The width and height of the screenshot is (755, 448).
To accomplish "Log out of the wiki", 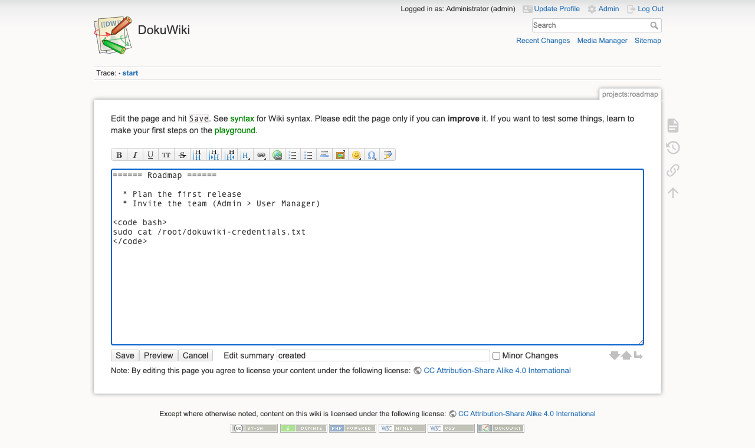I will point(645,9).
